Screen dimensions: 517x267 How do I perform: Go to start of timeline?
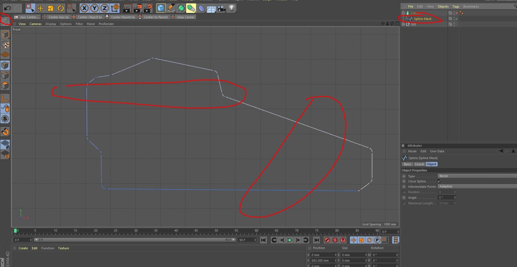click(x=263, y=240)
